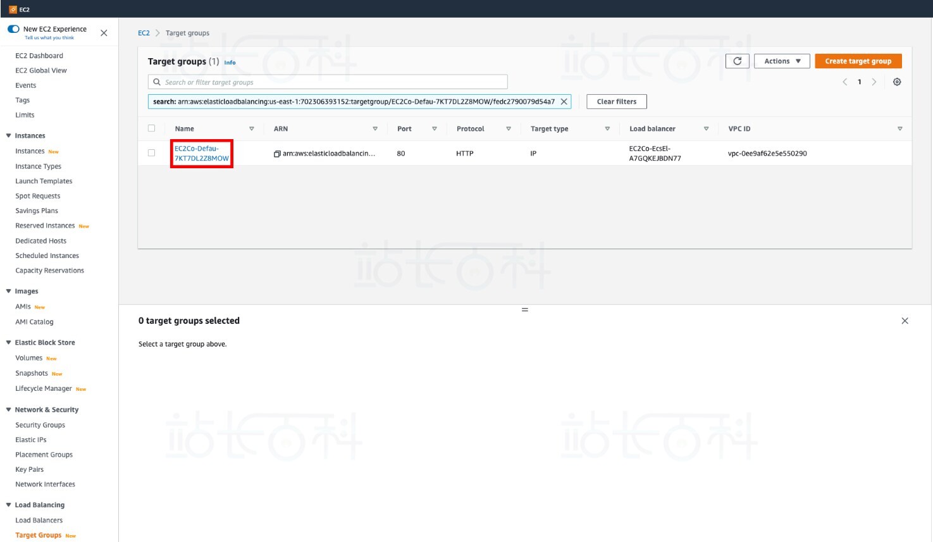Viewport: 933px width, 542px height.
Task: Sort by VPC ID column arrow
Action: point(899,129)
